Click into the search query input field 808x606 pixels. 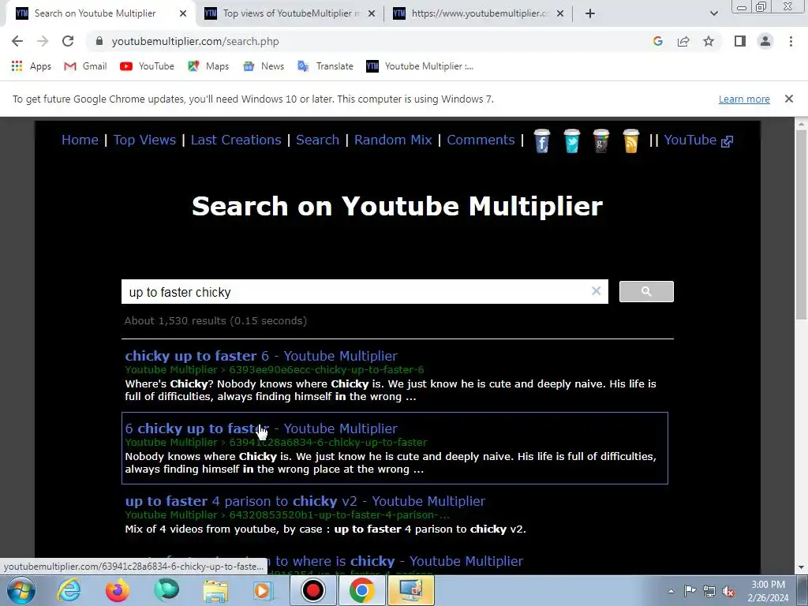click(x=356, y=292)
